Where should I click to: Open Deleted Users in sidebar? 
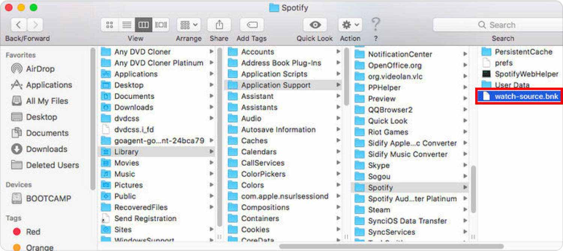[53, 165]
